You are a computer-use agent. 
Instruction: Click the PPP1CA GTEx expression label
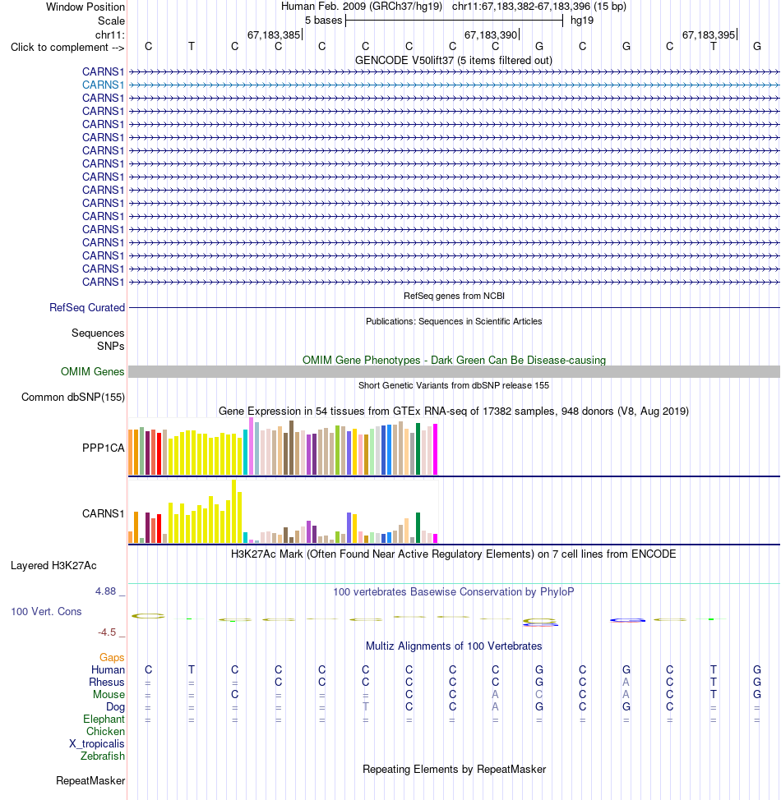(x=104, y=448)
